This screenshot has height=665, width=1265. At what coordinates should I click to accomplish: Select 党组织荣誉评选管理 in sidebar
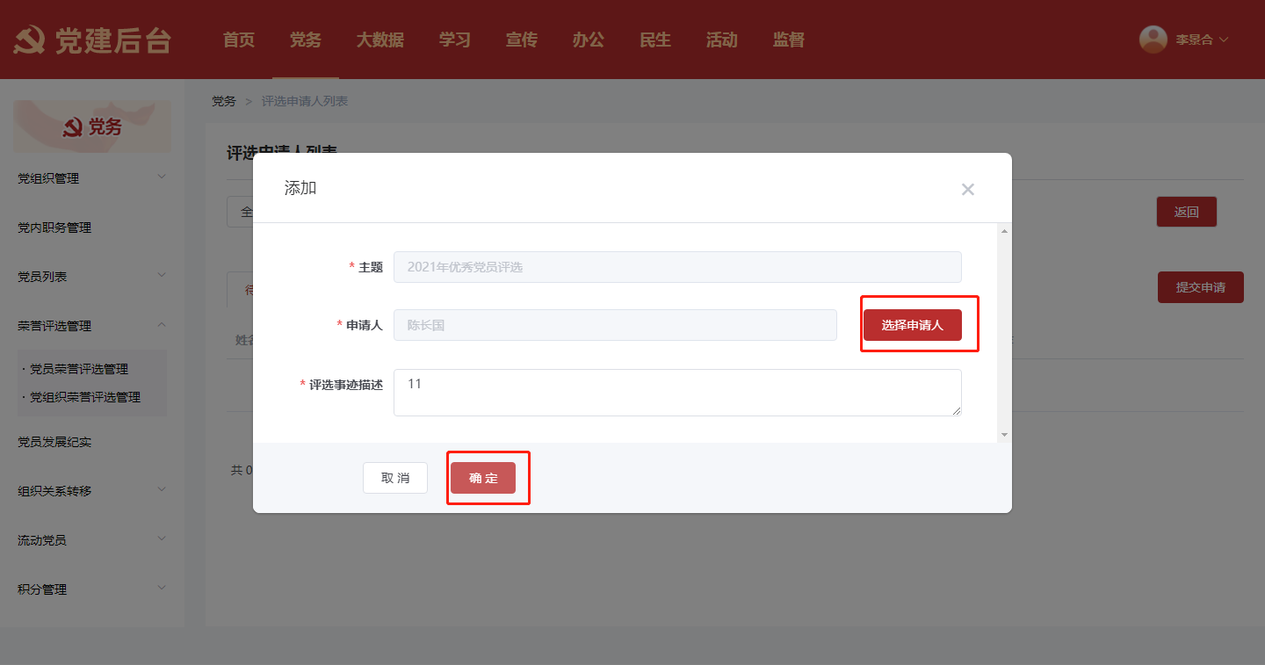(85, 397)
